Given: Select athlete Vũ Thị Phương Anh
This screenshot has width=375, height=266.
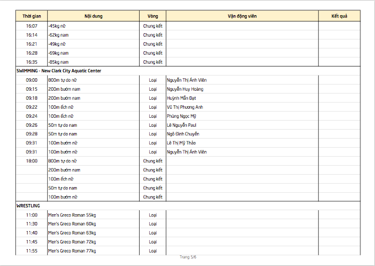Looking at the screenshot, I should (x=185, y=107).
